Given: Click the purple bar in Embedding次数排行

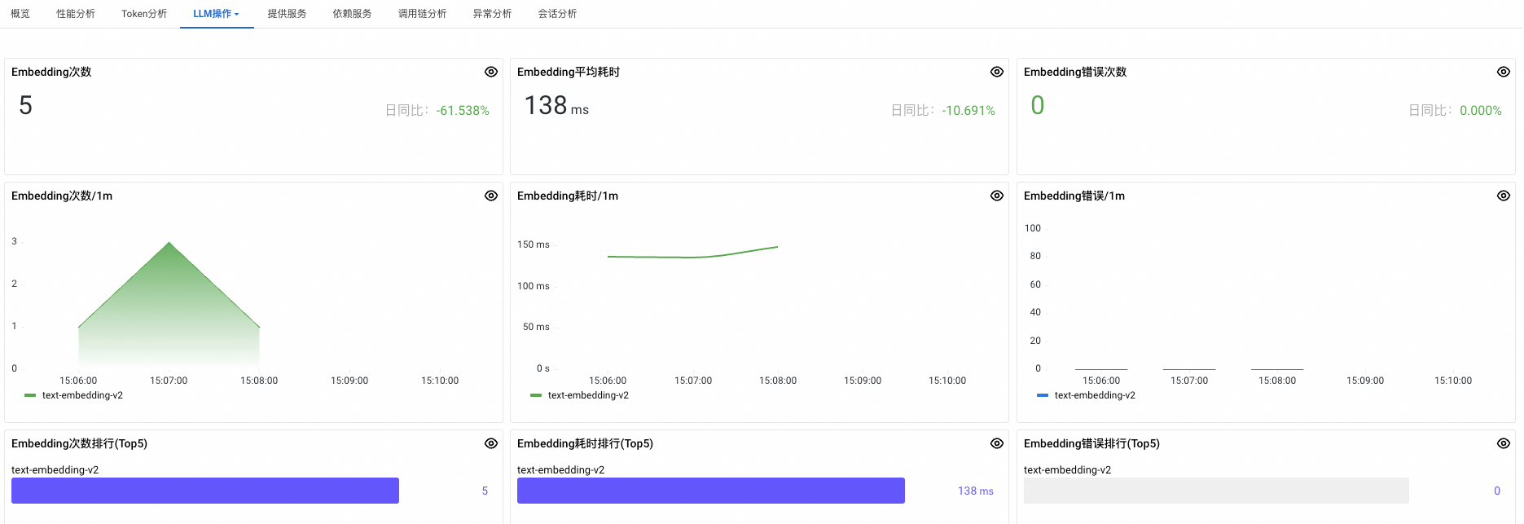Looking at the screenshot, I should coord(205,491).
